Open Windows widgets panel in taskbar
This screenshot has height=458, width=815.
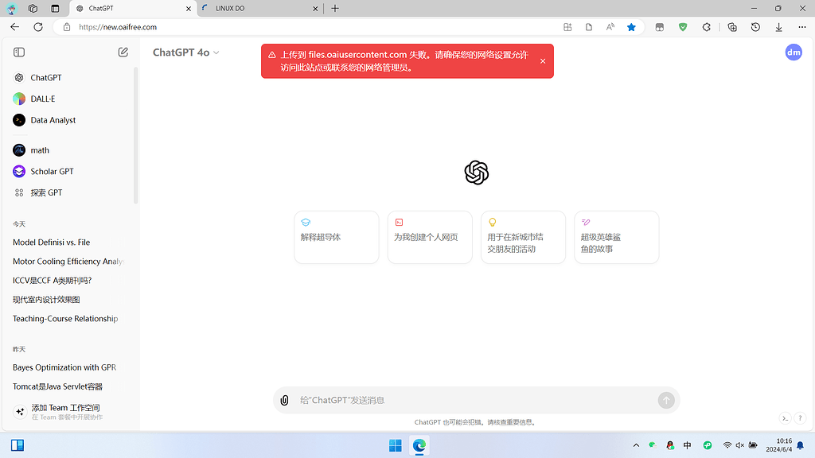coord(18,445)
